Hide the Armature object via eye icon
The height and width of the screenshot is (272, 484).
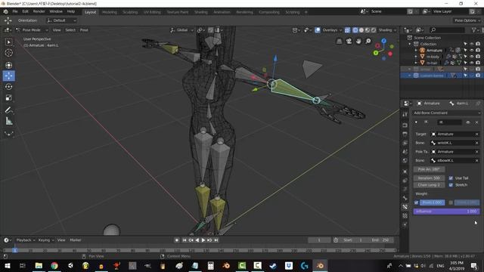[472, 51]
